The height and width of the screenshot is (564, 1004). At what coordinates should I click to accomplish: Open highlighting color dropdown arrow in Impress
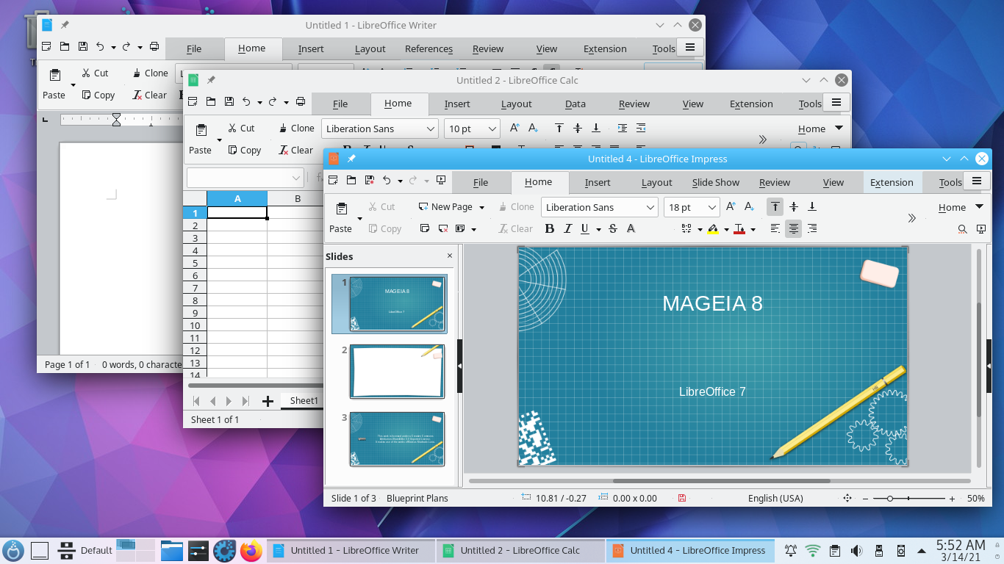point(726,229)
